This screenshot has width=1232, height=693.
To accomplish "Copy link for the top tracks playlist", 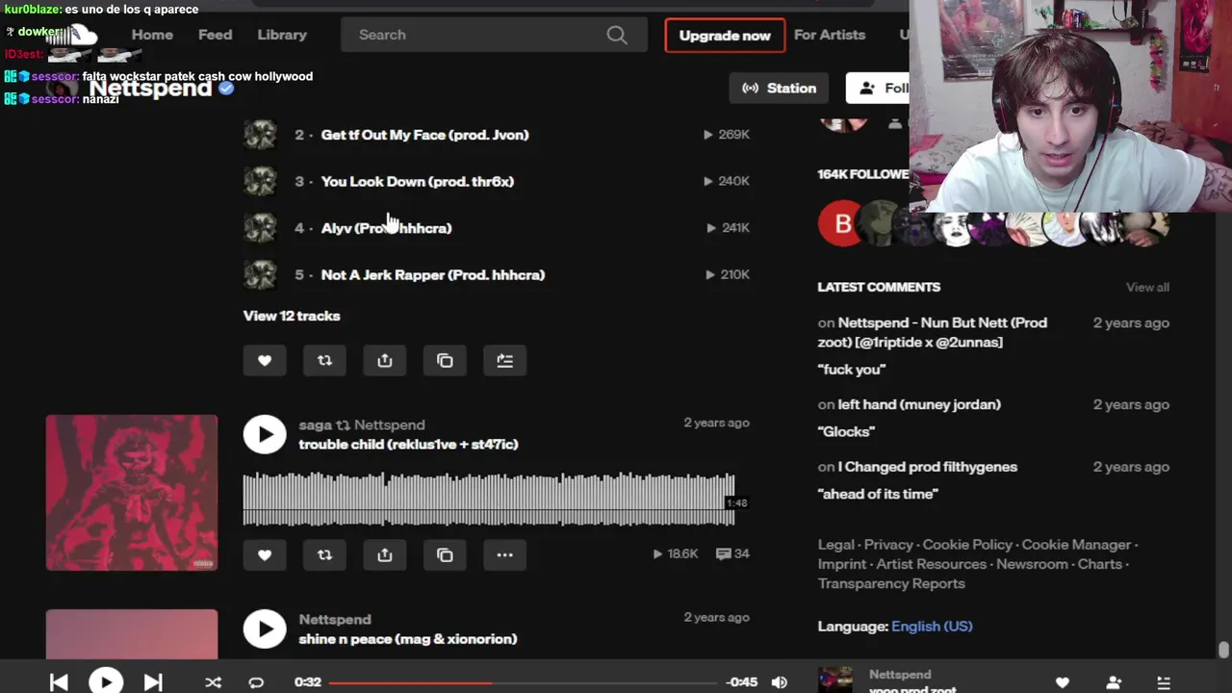I will (445, 360).
